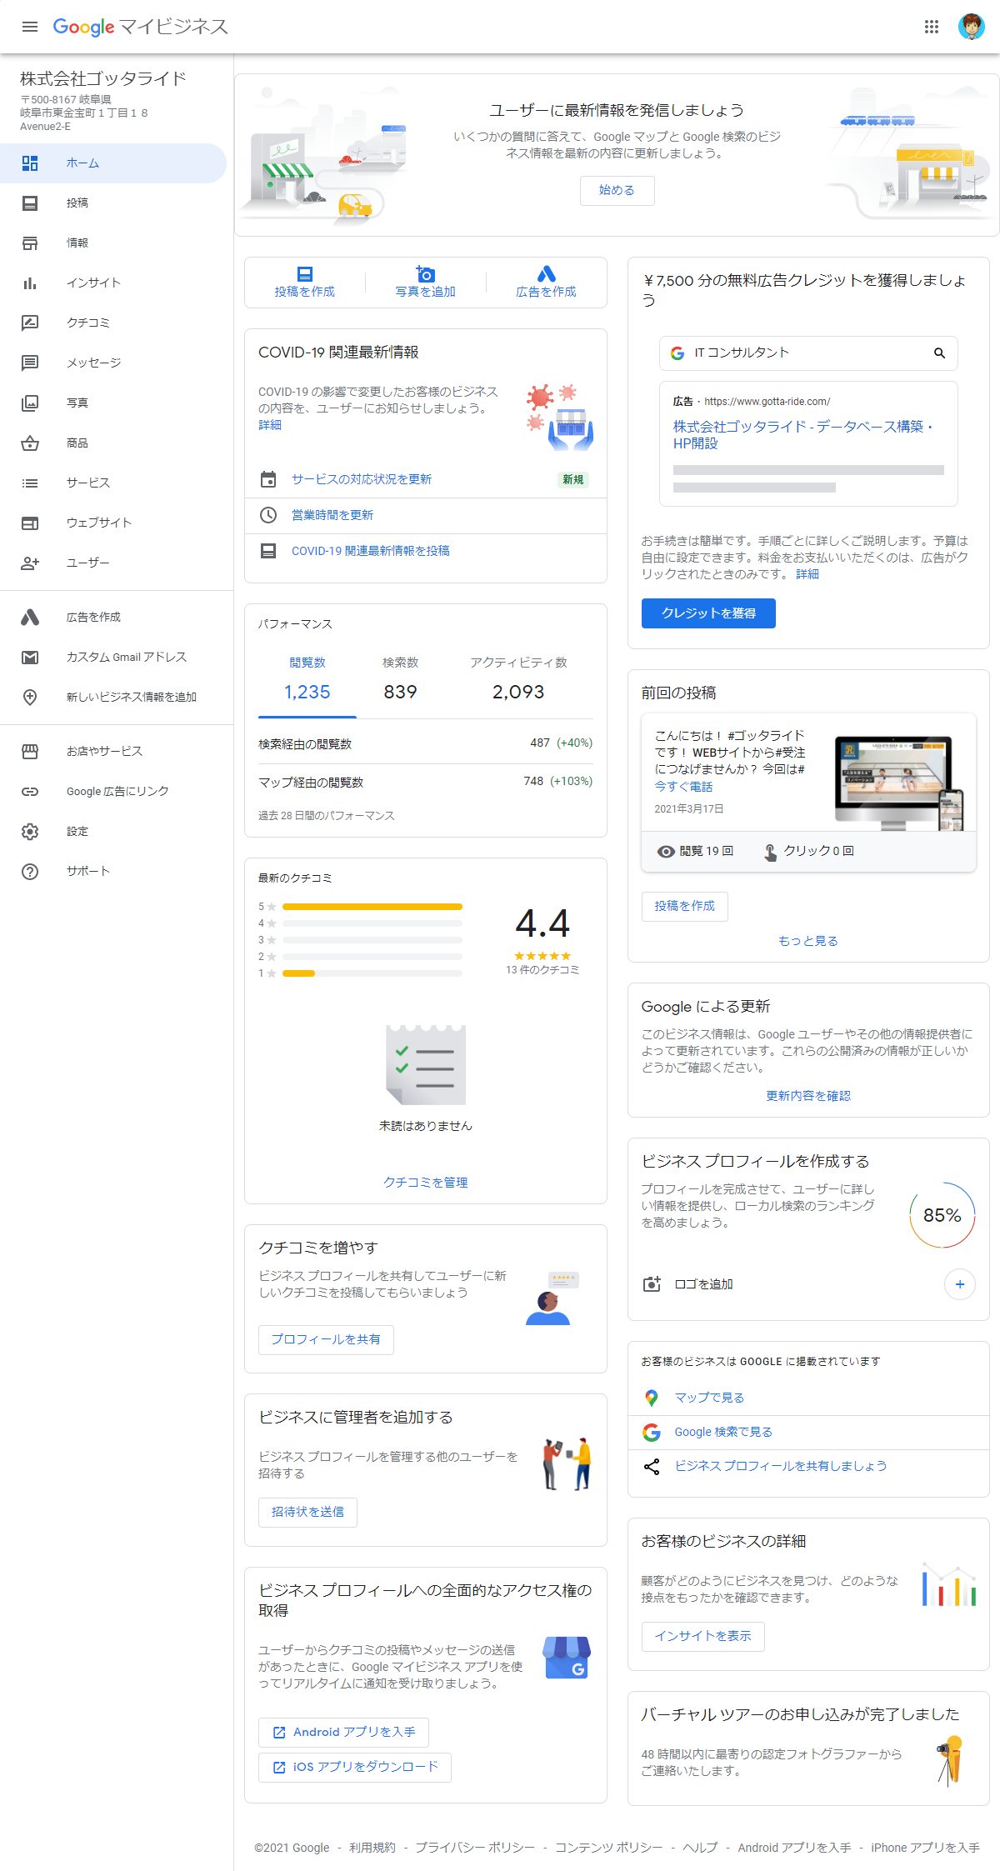
Task: Open the ウェブサイト menu item label
Action: coord(99,523)
